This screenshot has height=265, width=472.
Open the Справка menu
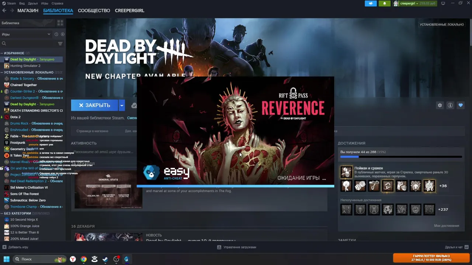[x=57, y=3]
